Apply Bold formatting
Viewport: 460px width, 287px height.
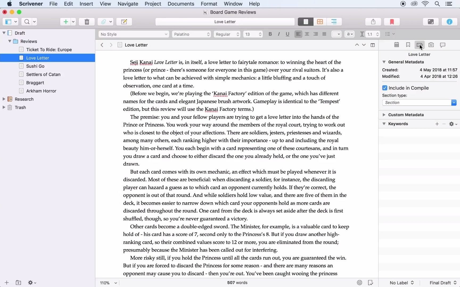270,34
